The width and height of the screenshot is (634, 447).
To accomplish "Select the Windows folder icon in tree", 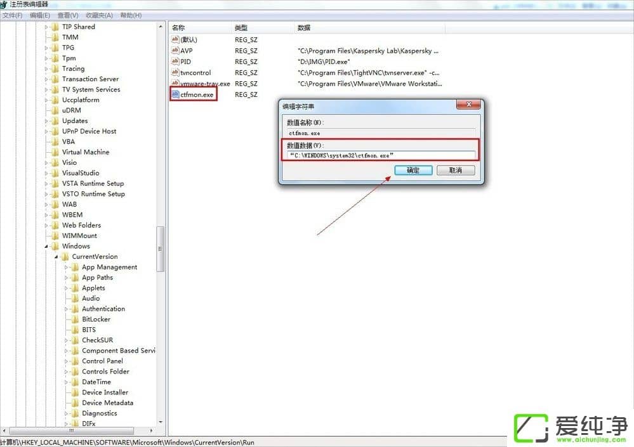I will [55, 246].
